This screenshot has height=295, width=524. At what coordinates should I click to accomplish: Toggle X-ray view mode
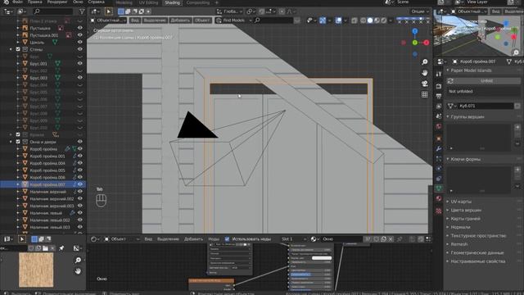tap(355, 20)
